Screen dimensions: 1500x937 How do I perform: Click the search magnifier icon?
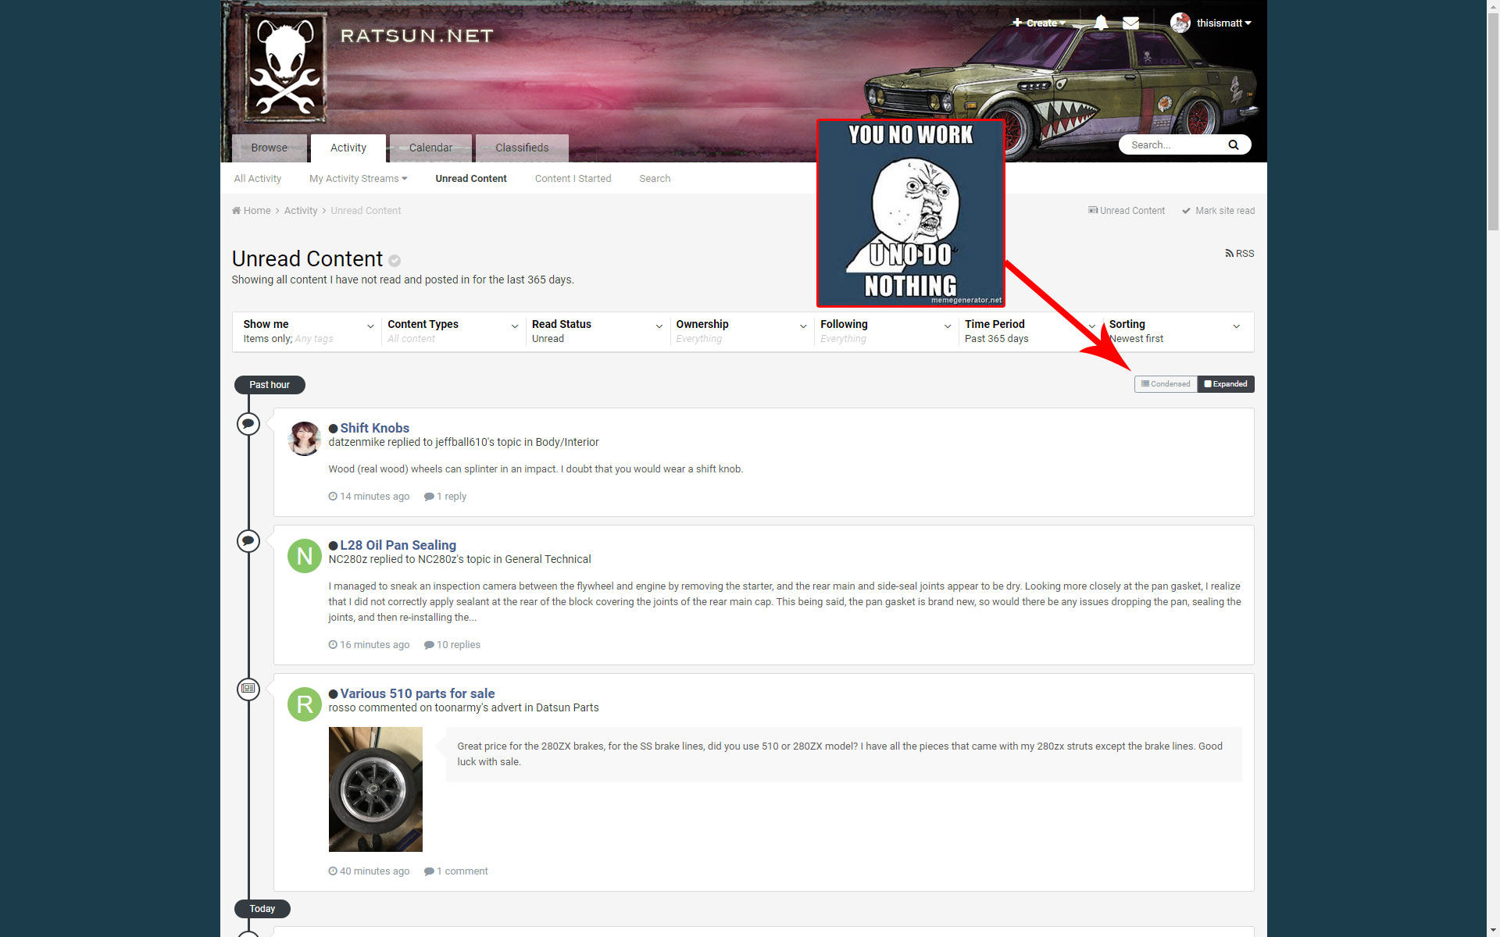[x=1233, y=144]
